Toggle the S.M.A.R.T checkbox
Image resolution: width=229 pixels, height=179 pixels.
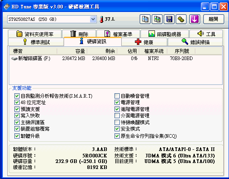click(17, 96)
